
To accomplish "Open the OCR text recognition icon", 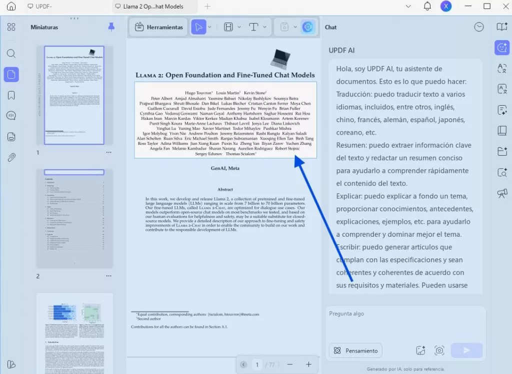I will 502,89.
